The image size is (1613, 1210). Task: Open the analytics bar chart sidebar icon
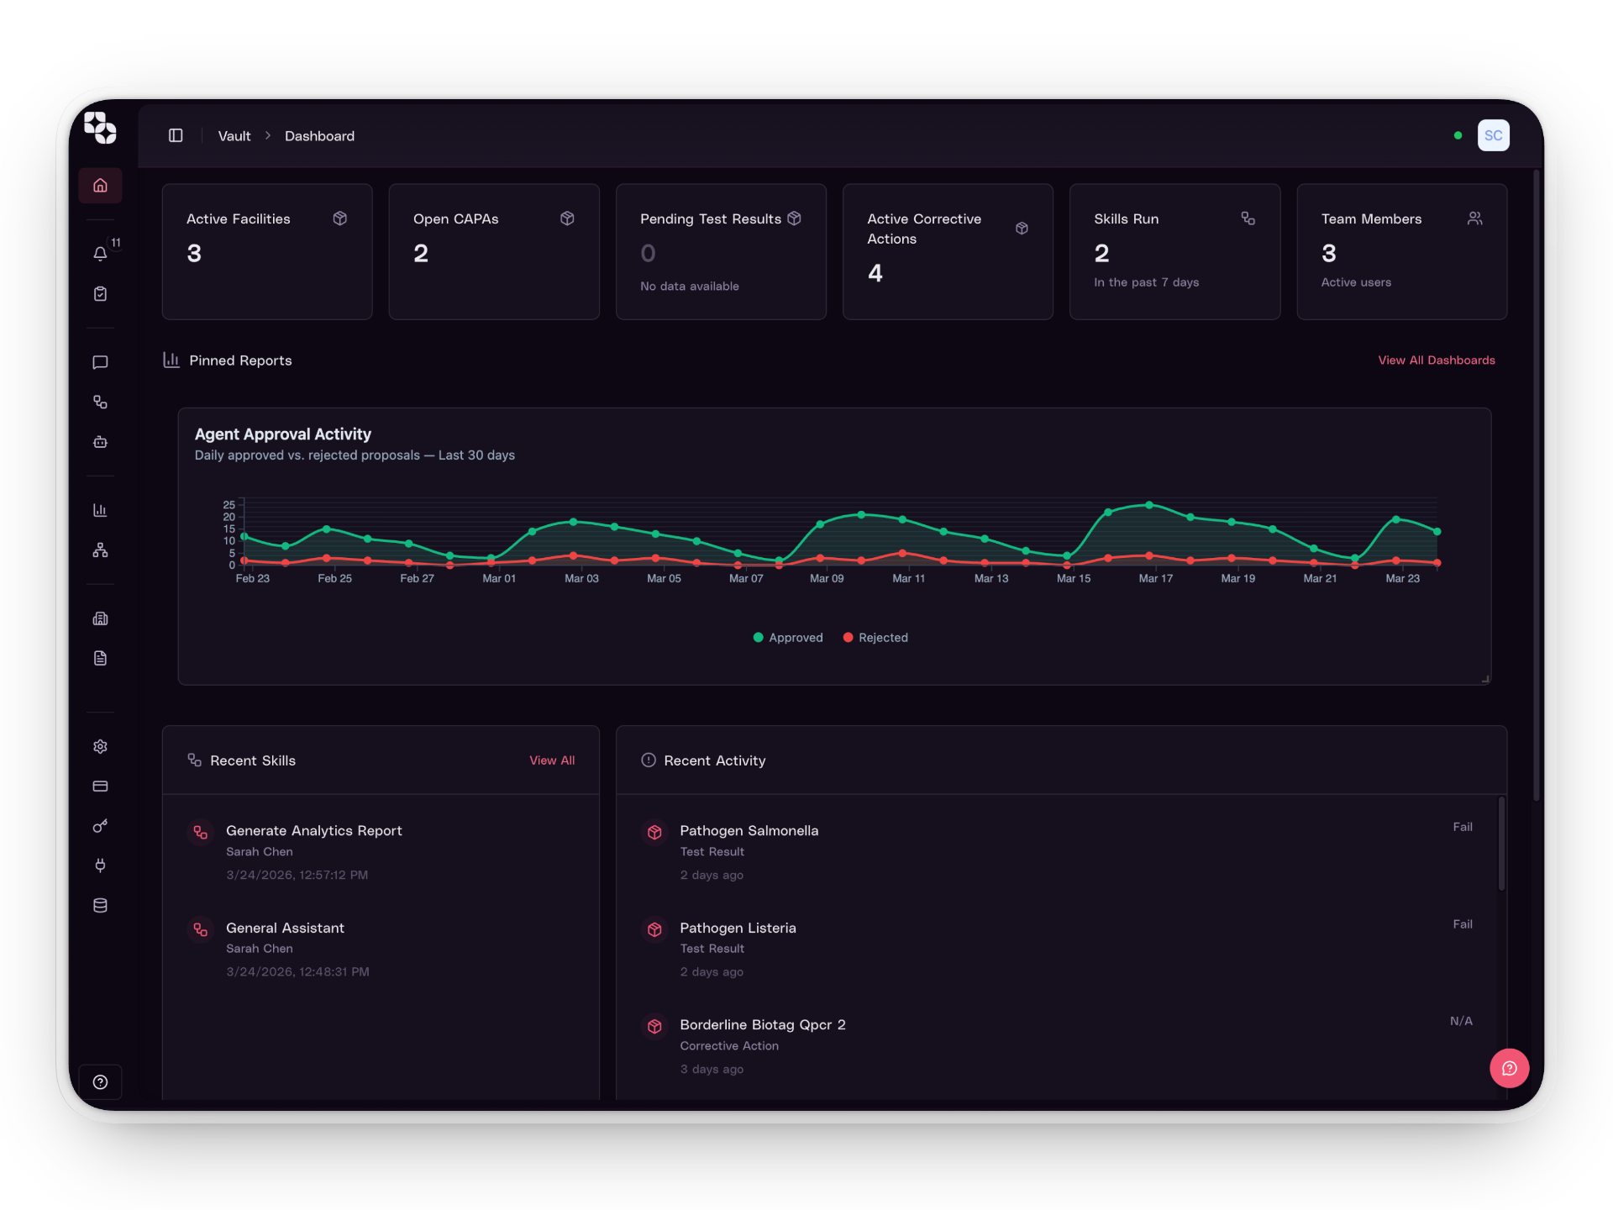tap(100, 509)
